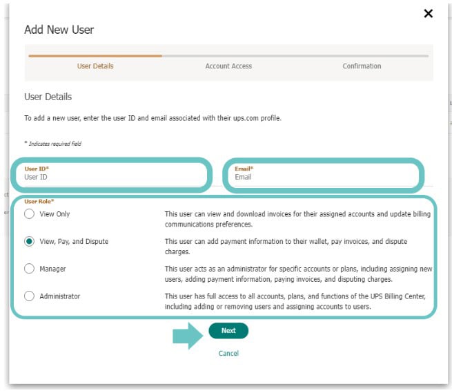Click the Administrator role description text
Screen dimensions: 452x391
(298, 301)
